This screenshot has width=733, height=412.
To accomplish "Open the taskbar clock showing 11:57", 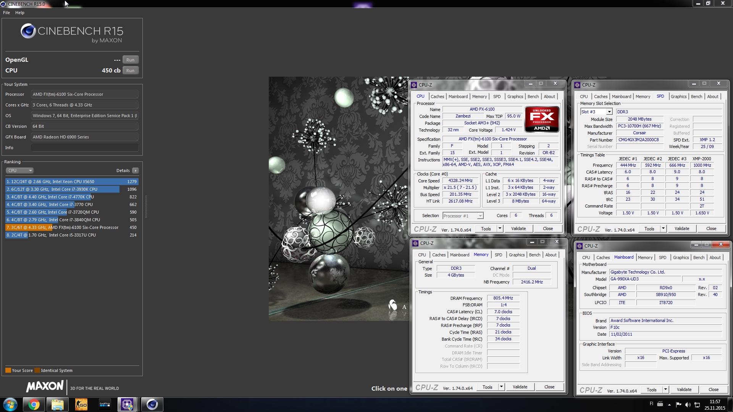I will tap(715, 405).
